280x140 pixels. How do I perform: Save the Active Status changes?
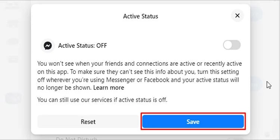click(193, 122)
